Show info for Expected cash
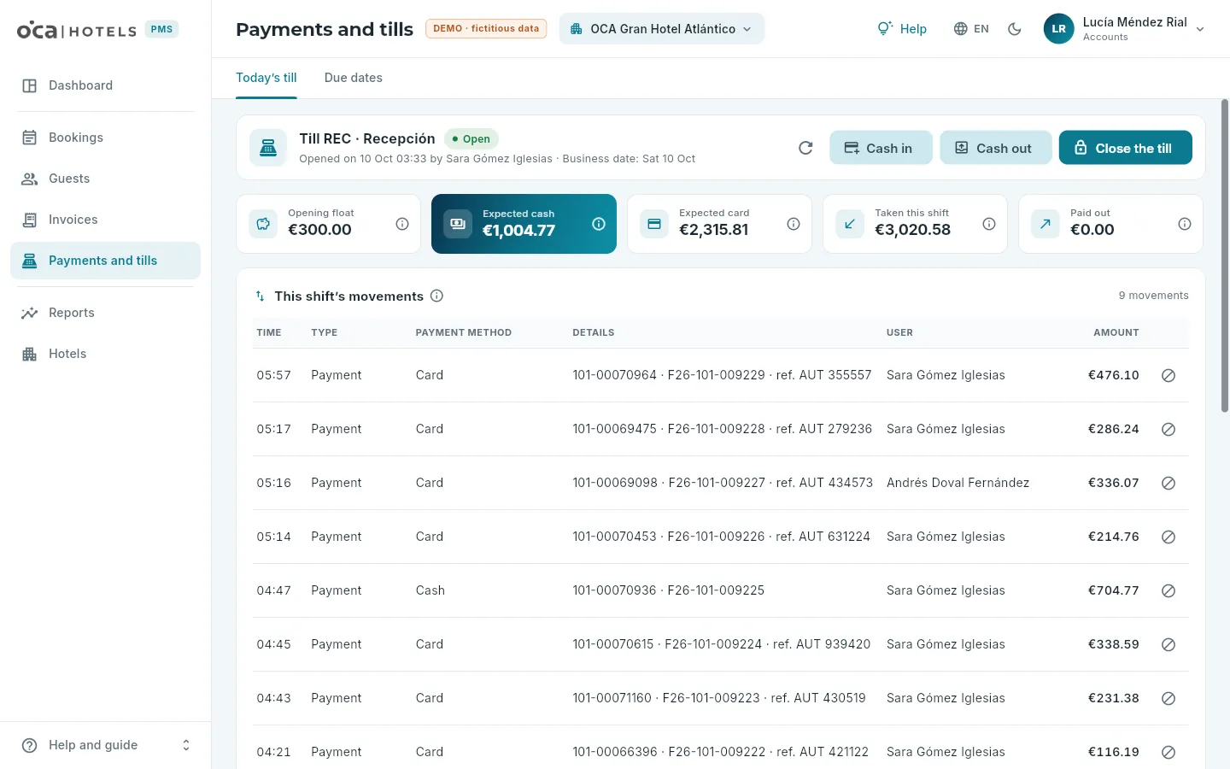 point(599,224)
